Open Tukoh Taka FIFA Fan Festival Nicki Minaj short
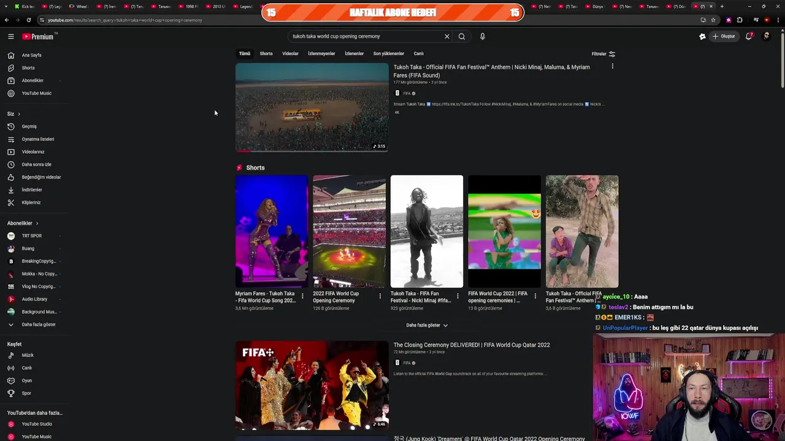This screenshot has height=441, width=785. pos(427,232)
